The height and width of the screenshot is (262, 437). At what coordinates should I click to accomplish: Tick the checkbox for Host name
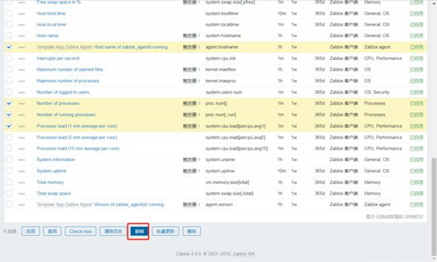pos(9,36)
